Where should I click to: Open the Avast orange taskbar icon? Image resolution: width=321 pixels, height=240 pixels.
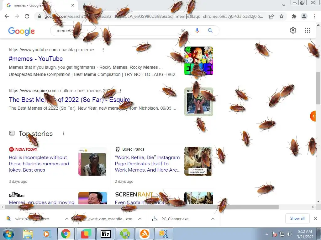click(144, 234)
